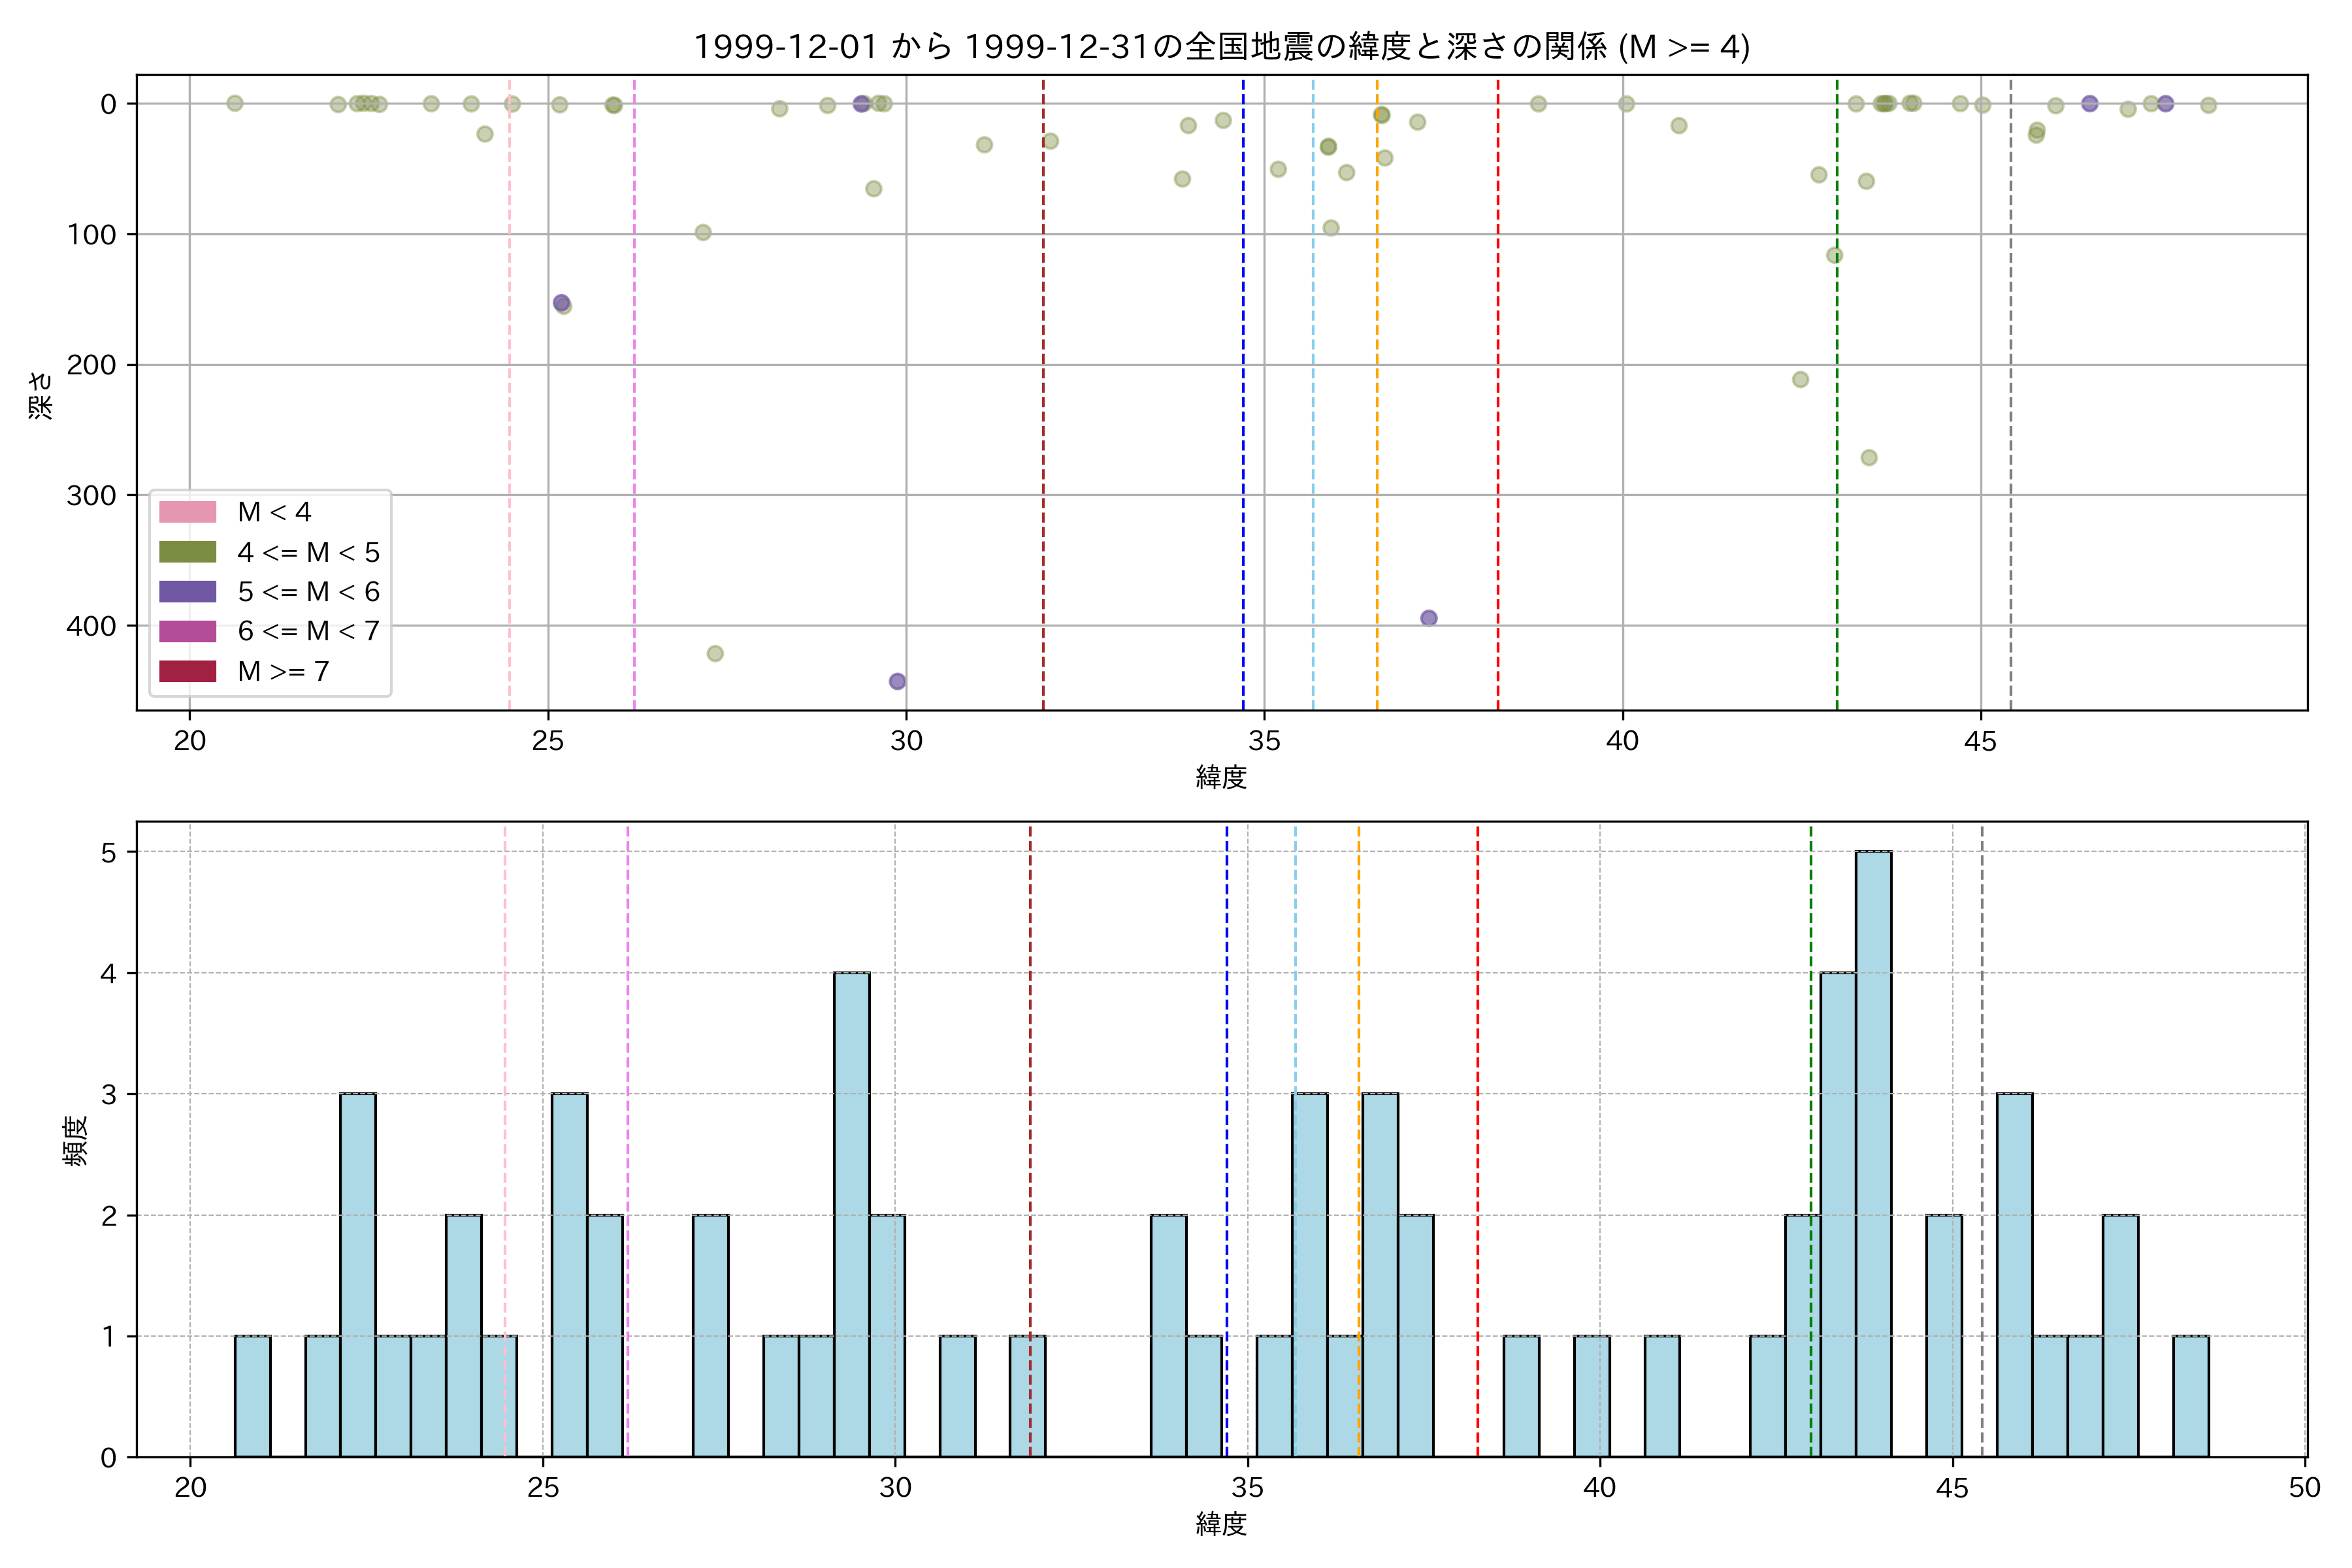Click the olive 4 <= M < 5 legend swatch
This screenshot has height=1568, width=2352.
(187, 552)
